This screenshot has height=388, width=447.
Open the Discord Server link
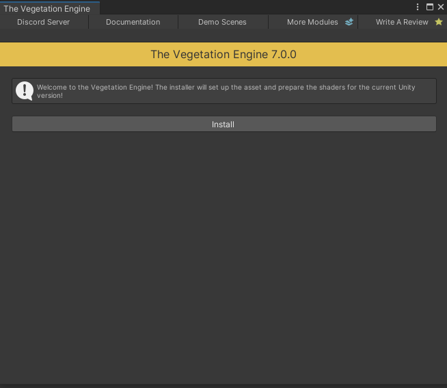pyautogui.click(x=43, y=22)
